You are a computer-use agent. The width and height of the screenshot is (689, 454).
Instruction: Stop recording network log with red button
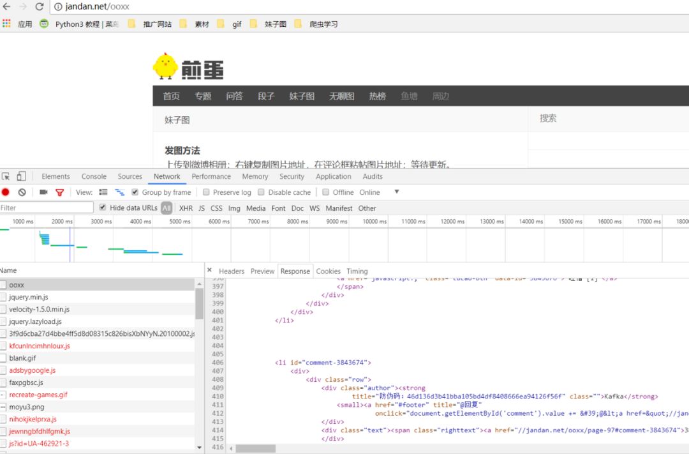click(6, 192)
